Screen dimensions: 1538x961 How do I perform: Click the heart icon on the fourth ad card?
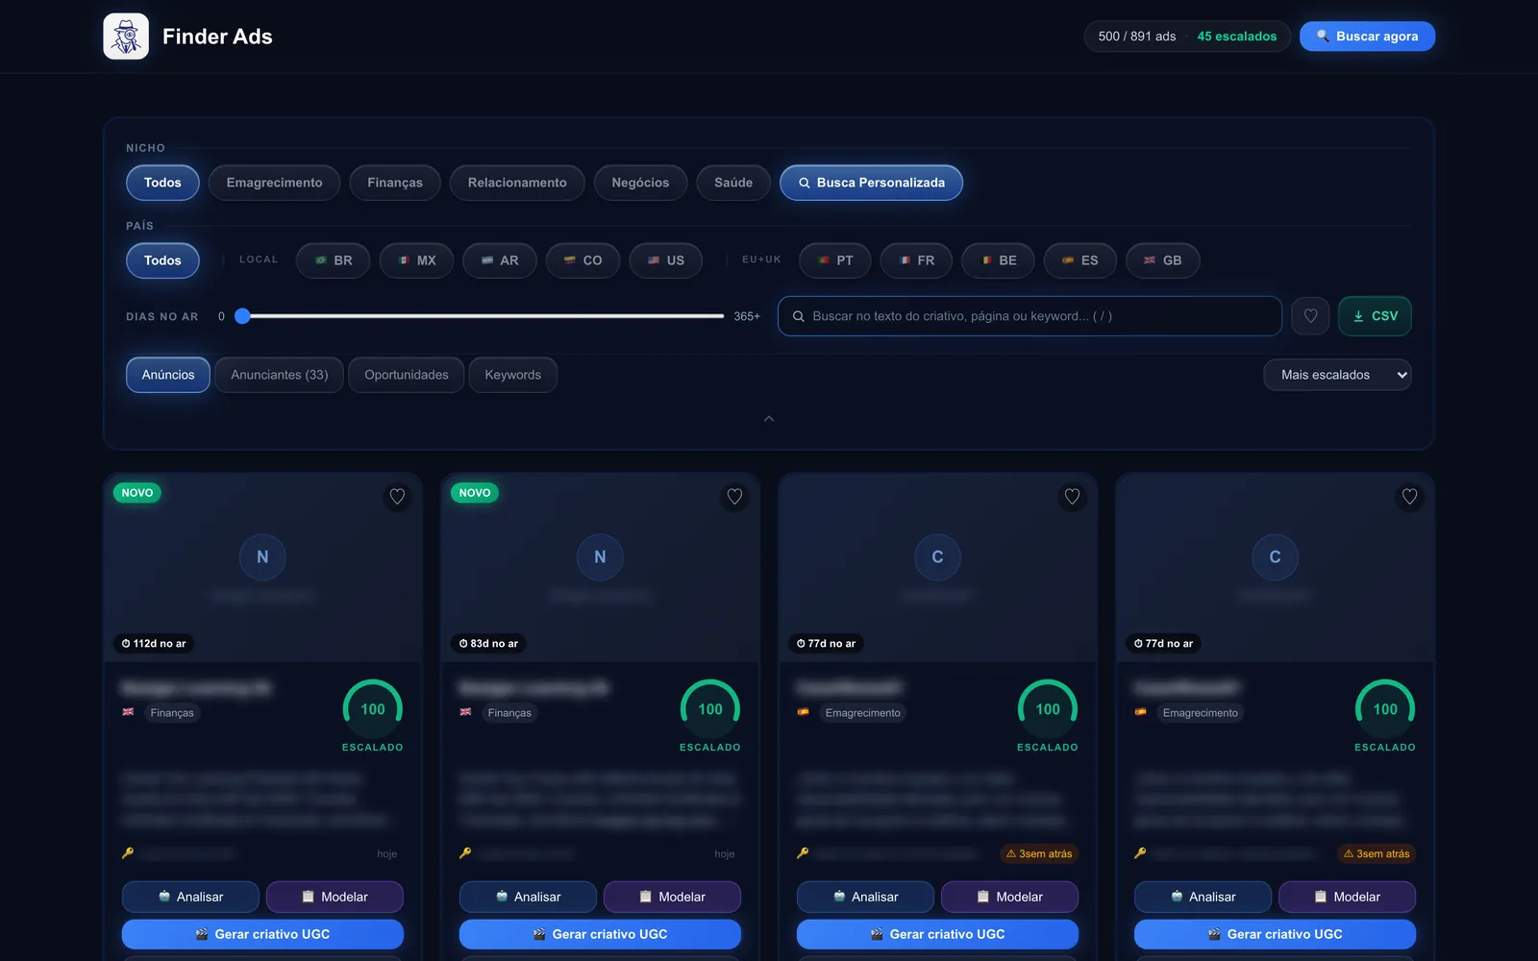pos(1409,497)
